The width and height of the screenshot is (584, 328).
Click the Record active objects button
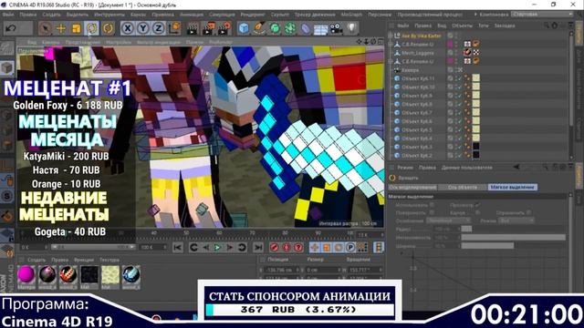274,247
